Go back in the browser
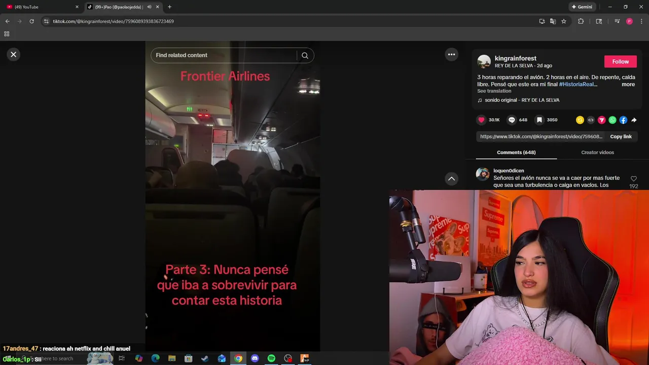Viewport: 649px width, 365px height. pyautogui.click(x=7, y=21)
